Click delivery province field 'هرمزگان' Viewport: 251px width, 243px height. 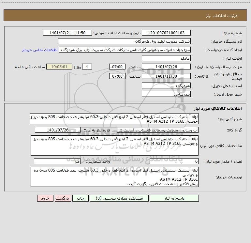166,85
